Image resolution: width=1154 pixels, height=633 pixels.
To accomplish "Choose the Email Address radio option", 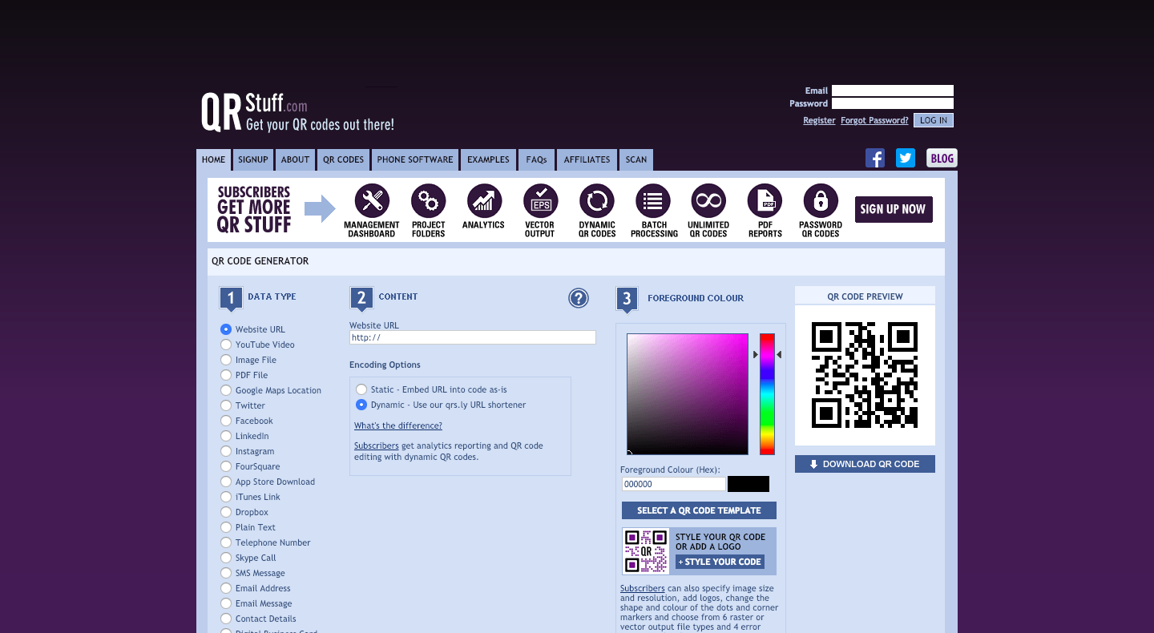I will (226, 588).
